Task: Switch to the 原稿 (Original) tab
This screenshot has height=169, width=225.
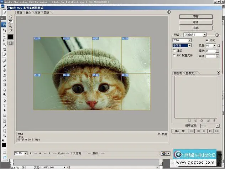Action: [x=20, y=12]
